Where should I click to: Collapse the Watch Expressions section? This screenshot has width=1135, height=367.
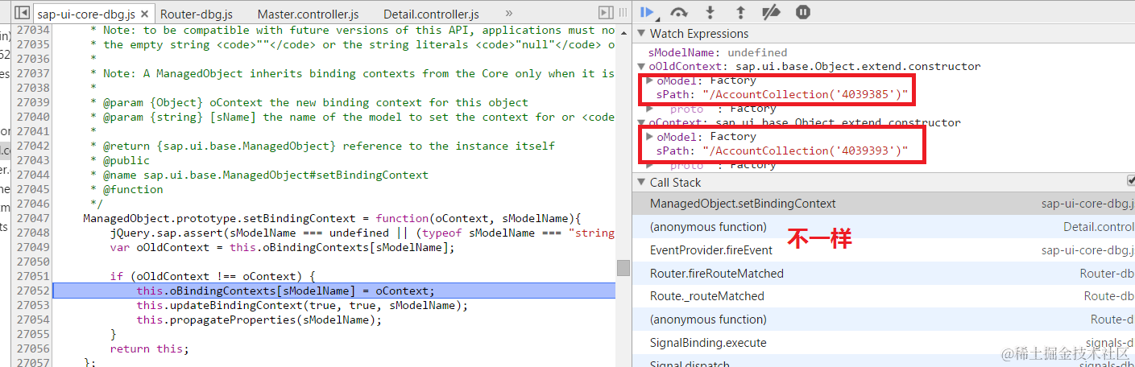click(x=641, y=34)
